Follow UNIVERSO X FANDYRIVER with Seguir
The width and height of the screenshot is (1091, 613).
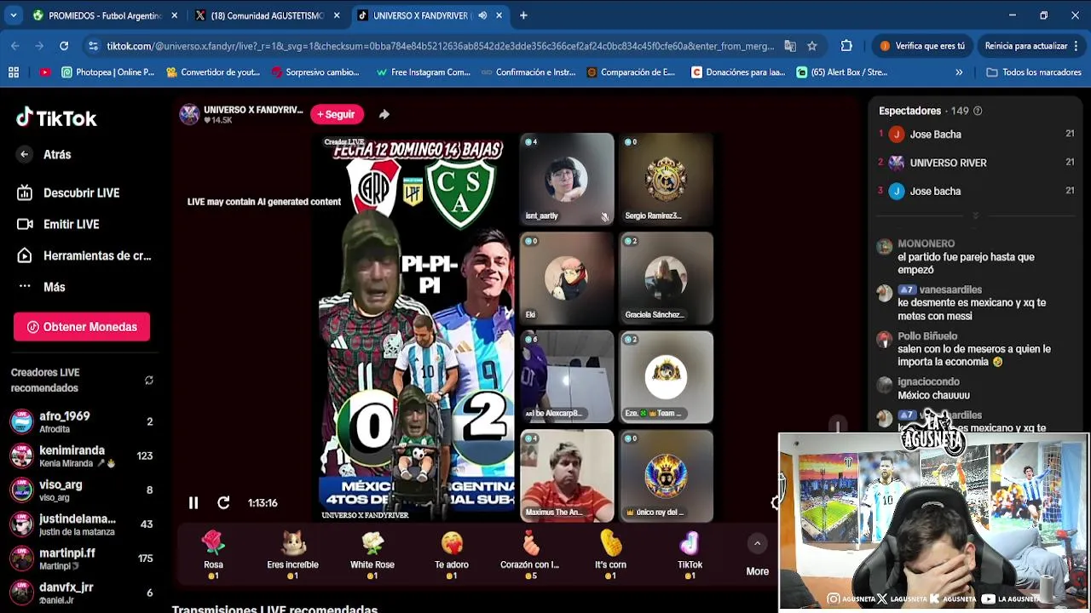[337, 114]
